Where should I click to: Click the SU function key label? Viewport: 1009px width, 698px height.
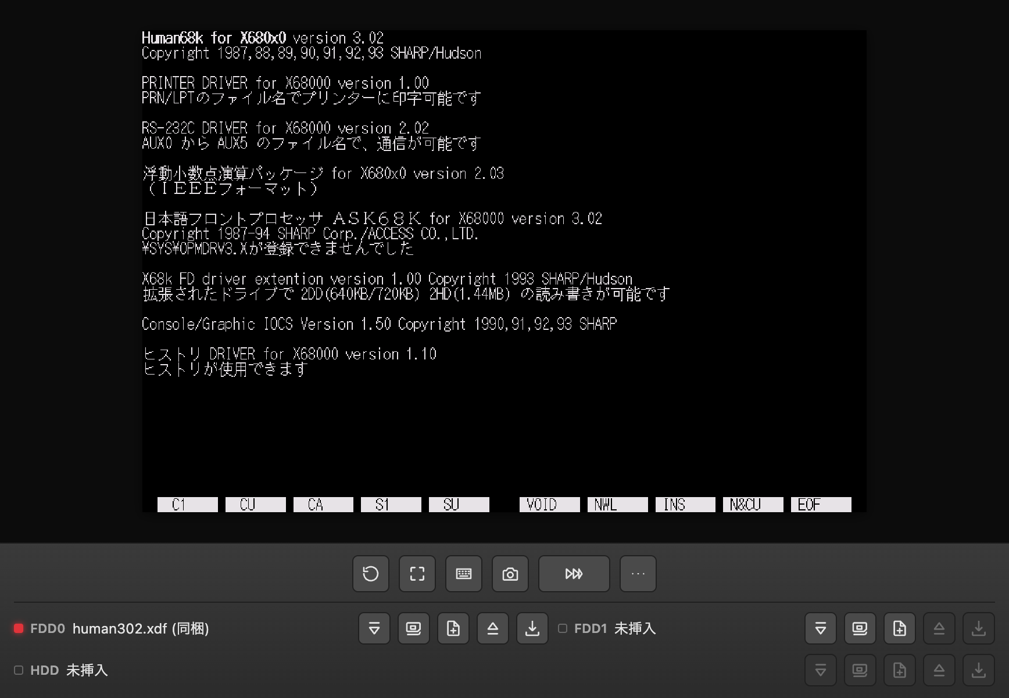click(x=459, y=505)
